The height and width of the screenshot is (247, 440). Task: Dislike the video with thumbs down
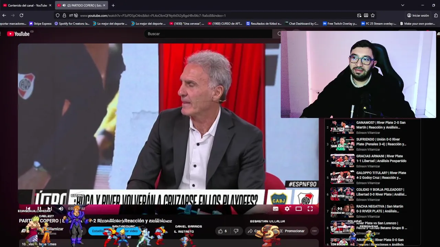point(236,231)
